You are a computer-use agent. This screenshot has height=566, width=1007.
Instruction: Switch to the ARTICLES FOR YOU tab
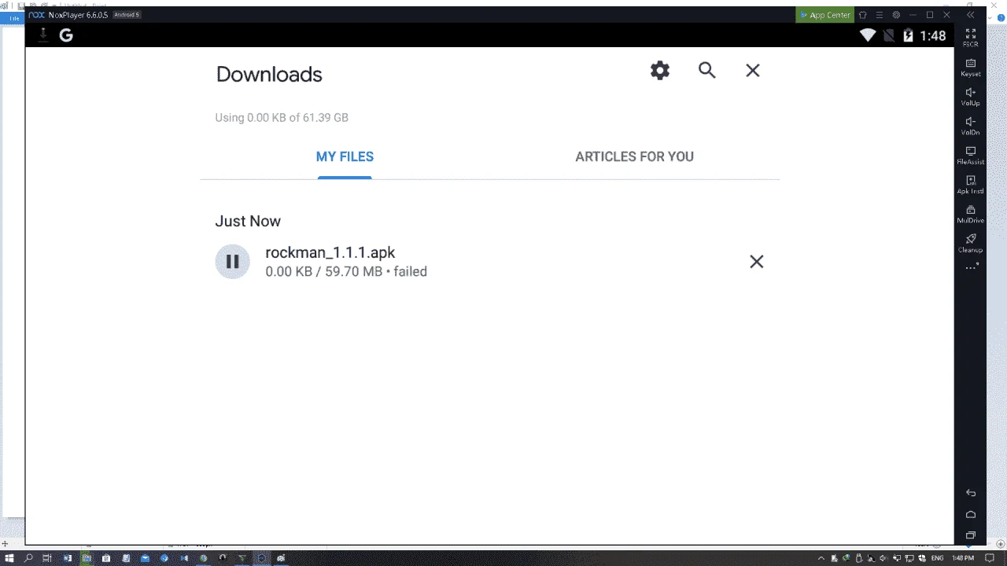pyautogui.click(x=634, y=156)
